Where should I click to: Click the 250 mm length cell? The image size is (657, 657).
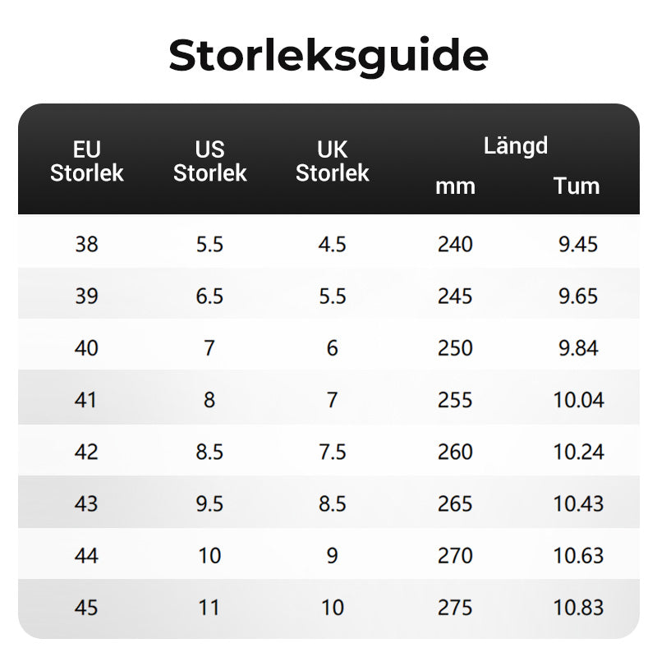tap(455, 348)
